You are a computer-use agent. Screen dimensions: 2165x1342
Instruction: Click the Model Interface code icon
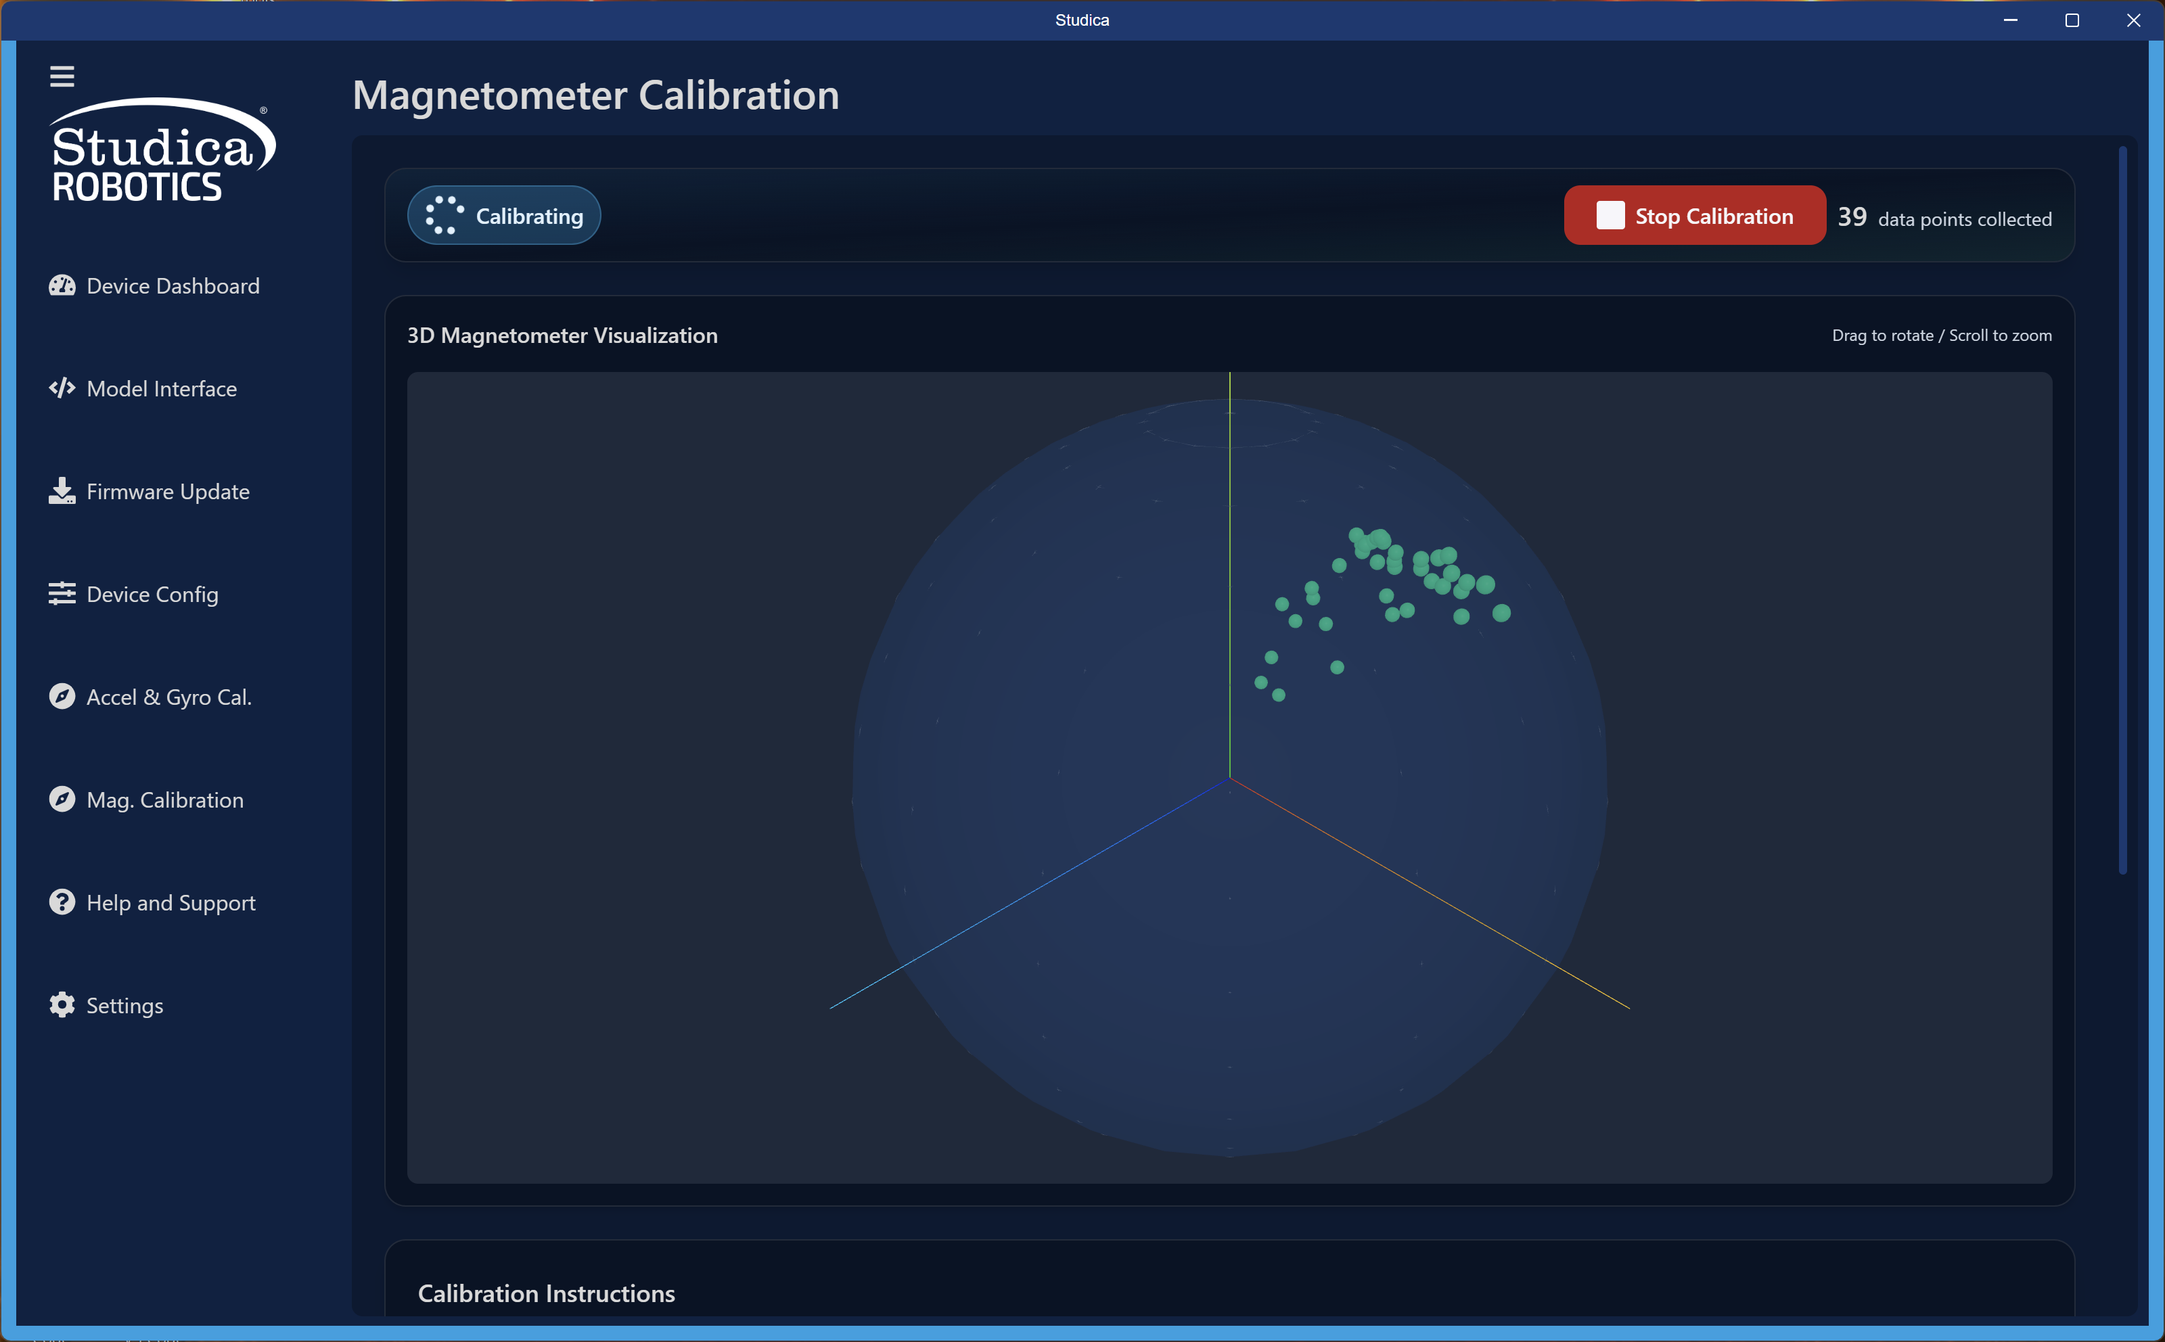pyautogui.click(x=62, y=389)
